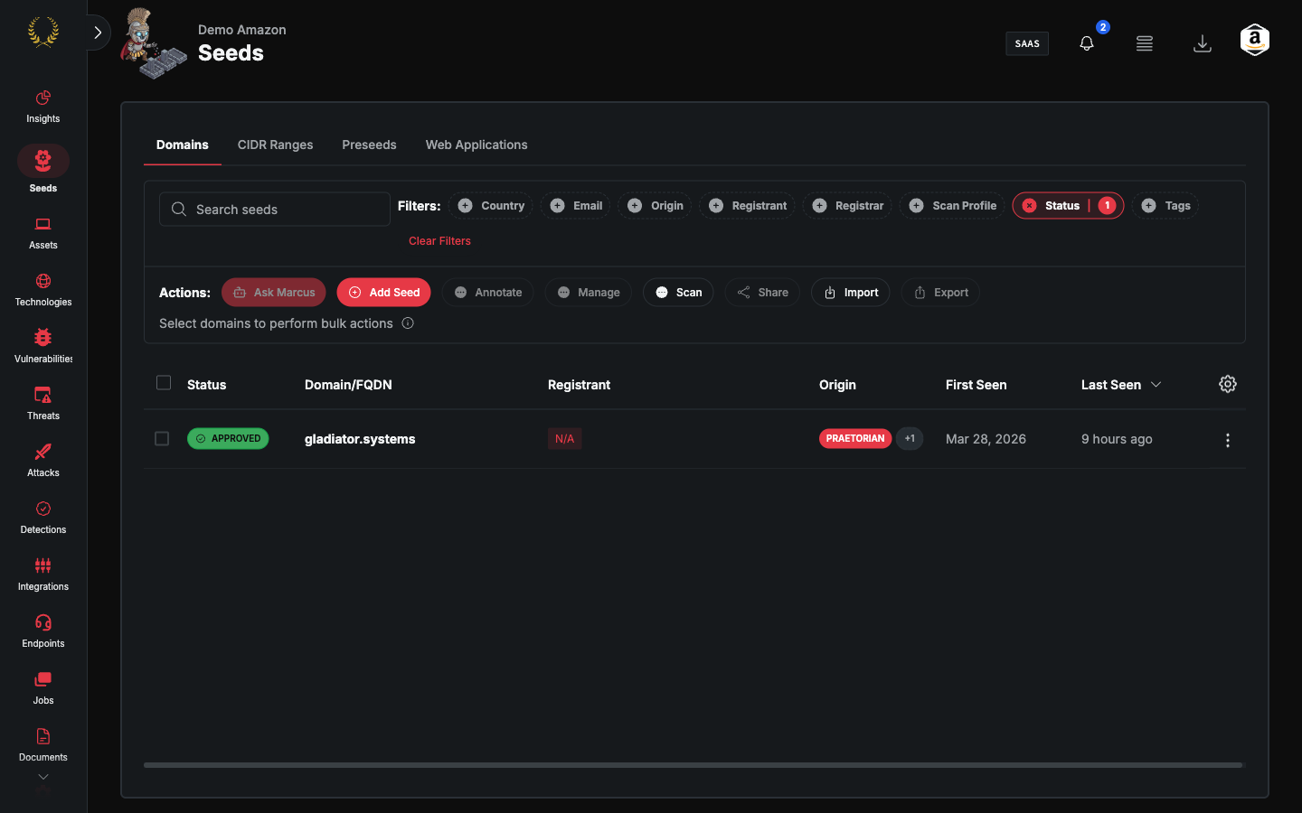Click the Share action
The image size is (1302, 813).
(762, 293)
